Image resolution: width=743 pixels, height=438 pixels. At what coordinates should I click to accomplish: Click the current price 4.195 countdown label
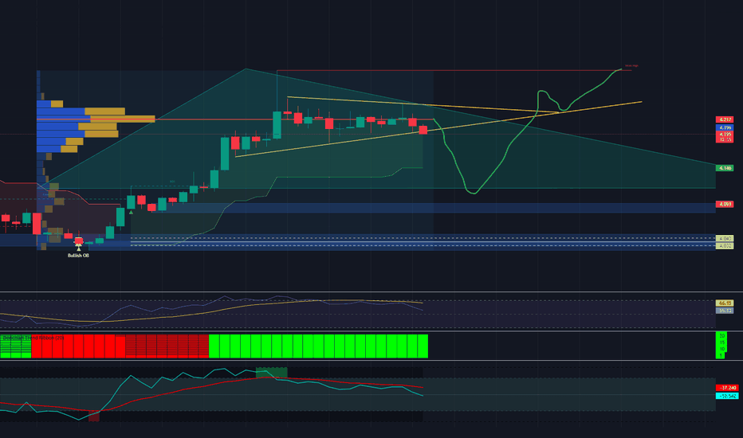point(724,137)
